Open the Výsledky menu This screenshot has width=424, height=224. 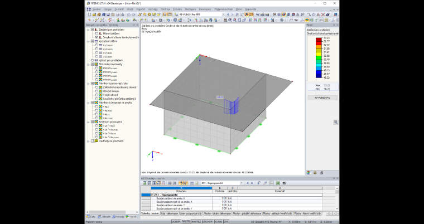(152, 9)
